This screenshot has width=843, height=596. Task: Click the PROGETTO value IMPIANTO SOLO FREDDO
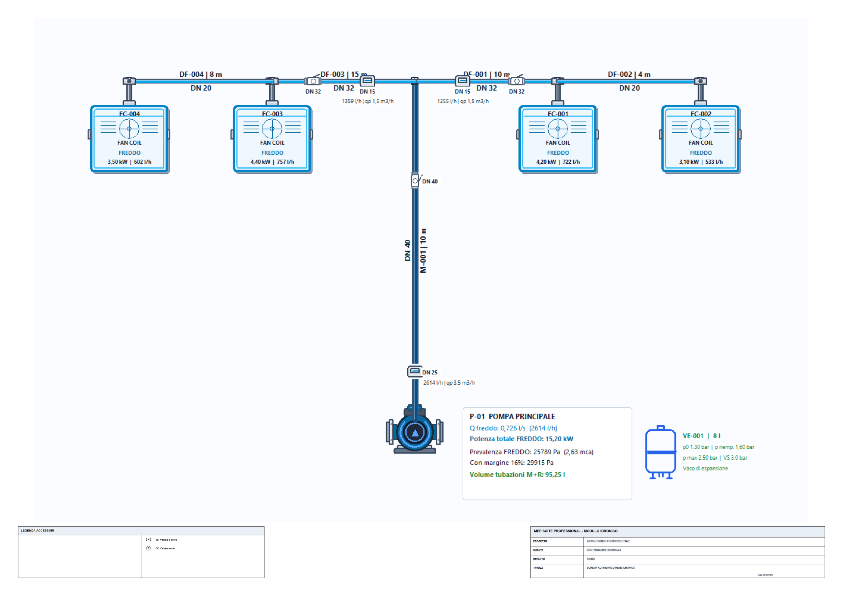[x=608, y=541]
